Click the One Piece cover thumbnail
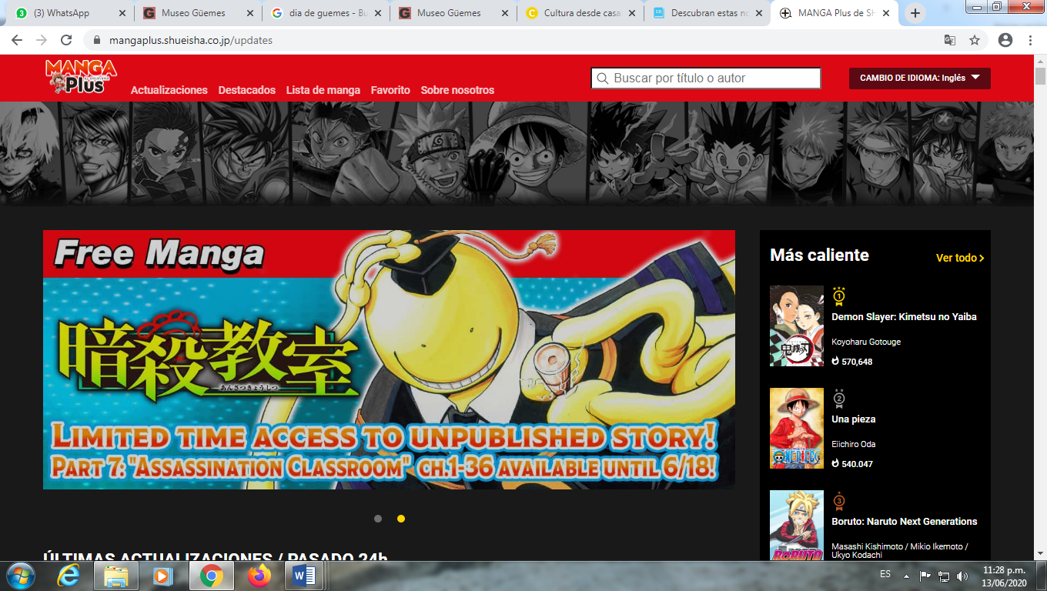The height and width of the screenshot is (591, 1047). click(x=797, y=428)
